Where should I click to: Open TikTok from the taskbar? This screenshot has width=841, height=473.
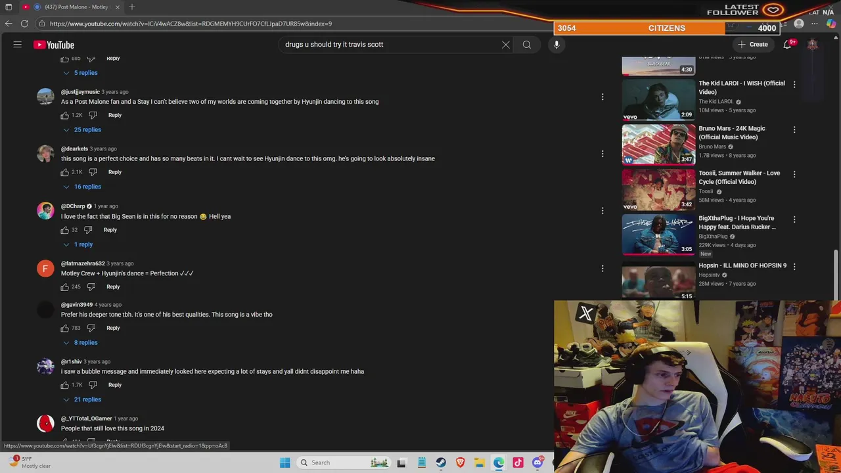click(518, 462)
